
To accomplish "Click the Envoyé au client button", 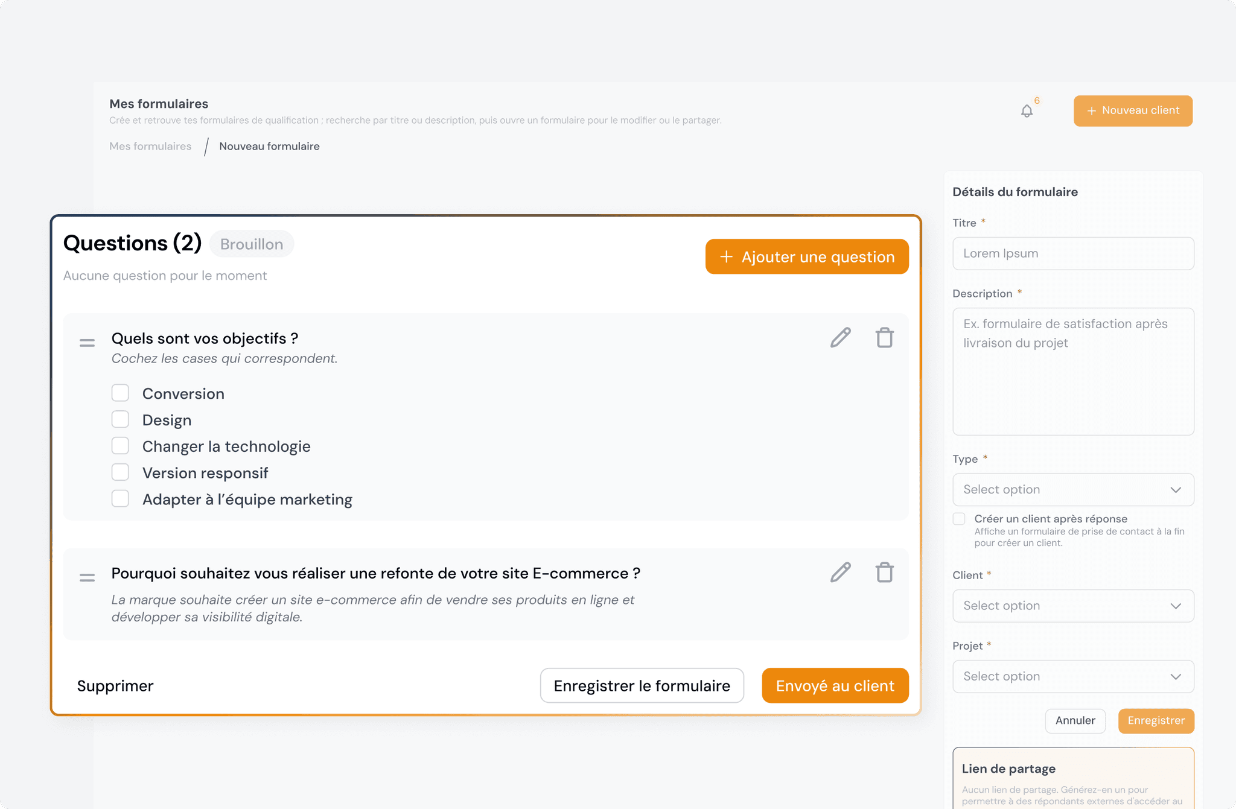I will point(835,685).
